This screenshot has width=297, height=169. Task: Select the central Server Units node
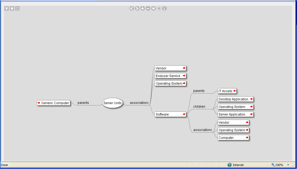click(x=112, y=103)
